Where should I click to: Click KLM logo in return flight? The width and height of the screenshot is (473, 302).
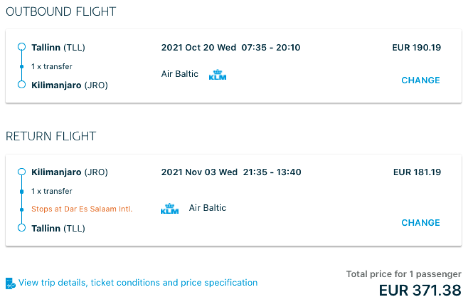coord(170,209)
